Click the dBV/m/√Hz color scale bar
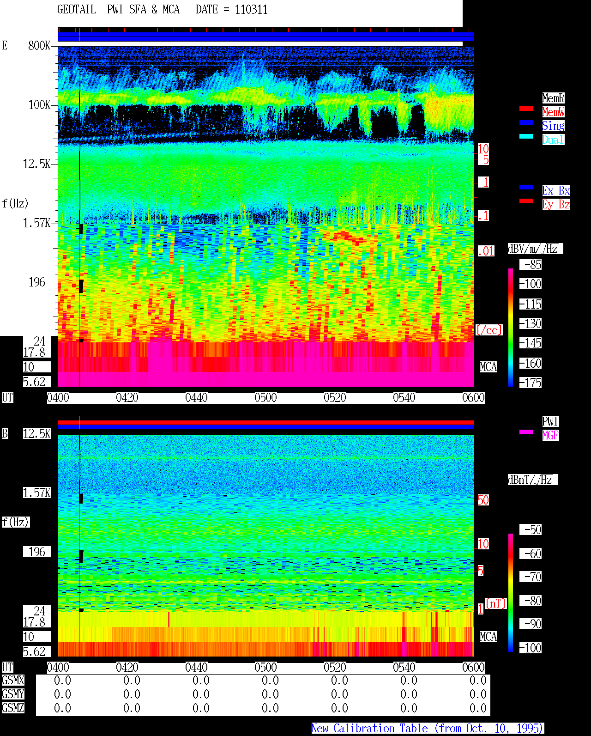591x736 pixels. pos(511,328)
